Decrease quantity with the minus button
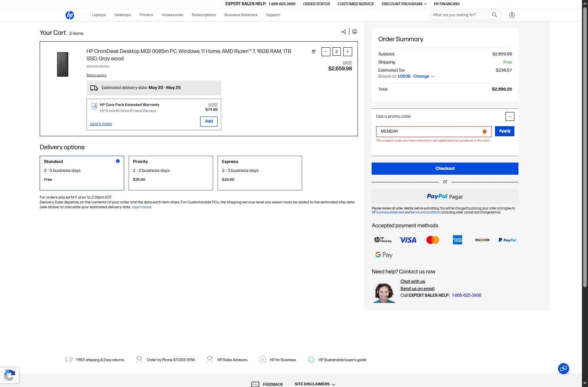This screenshot has height=387, width=588. 326,51
